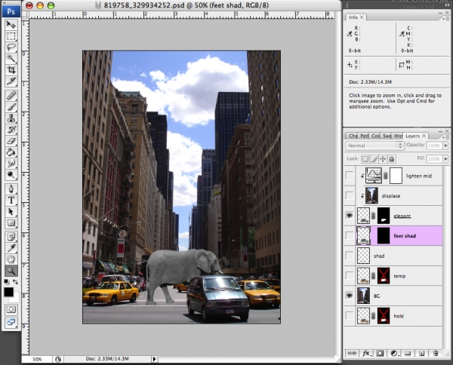The height and width of the screenshot is (365, 453).
Task: Hide the BG layer
Action: (x=350, y=296)
